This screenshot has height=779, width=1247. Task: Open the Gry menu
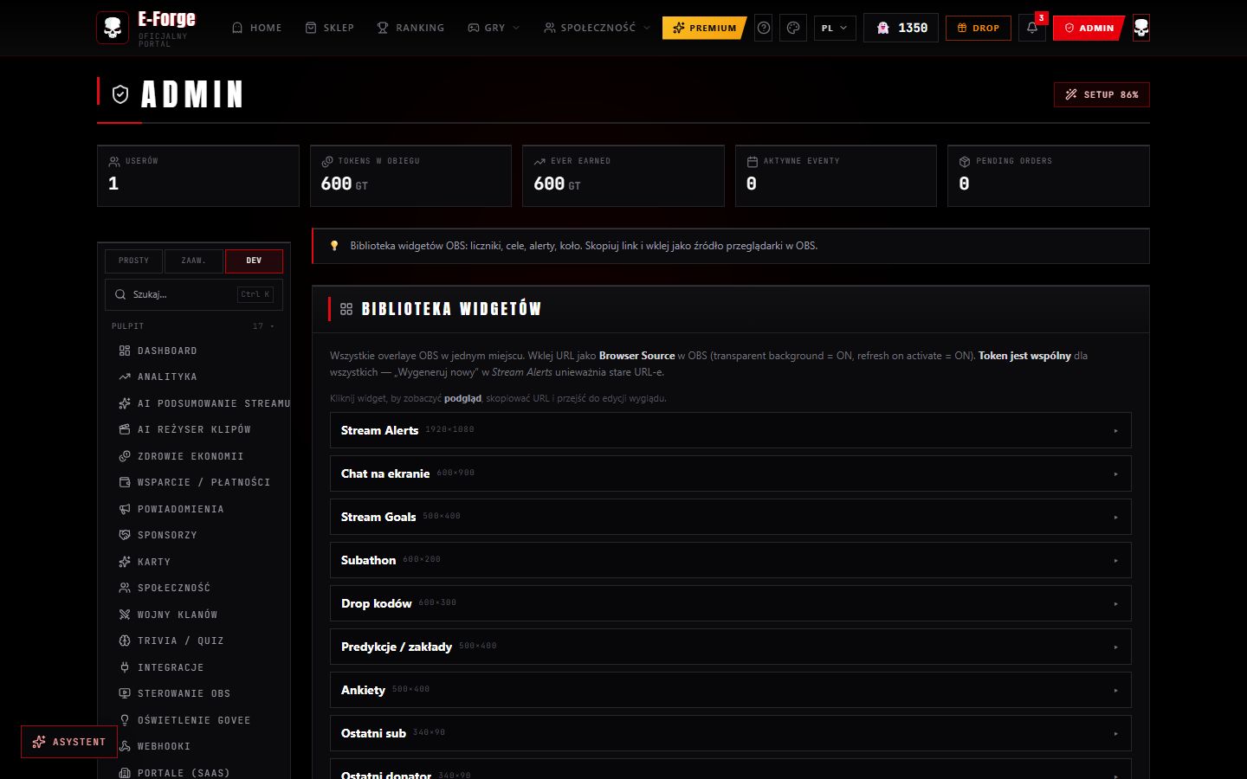tap(494, 28)
